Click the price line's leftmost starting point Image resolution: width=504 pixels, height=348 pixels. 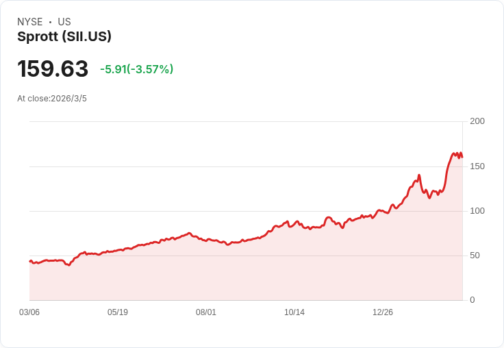pos(30,262)
